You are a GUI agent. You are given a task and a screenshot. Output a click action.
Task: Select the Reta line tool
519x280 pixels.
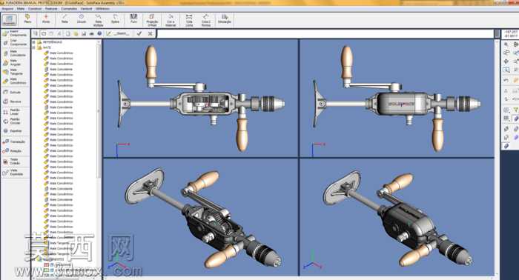point(65,19)
